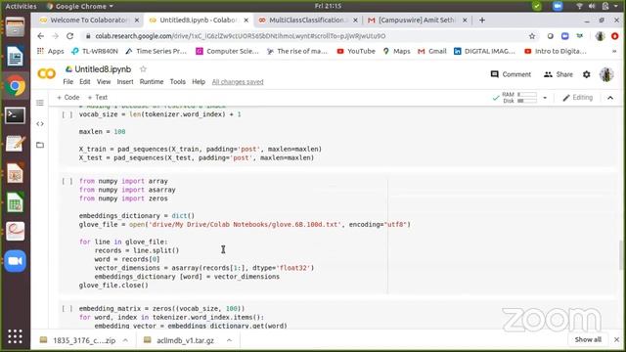This screenshot has height=352, width=626.
Task: Switch to Campuswire Amit Sethi Gmail tab
Action: click(x=417, y=20)
